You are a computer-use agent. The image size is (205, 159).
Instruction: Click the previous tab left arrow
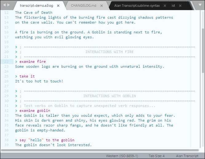(4, 5)
